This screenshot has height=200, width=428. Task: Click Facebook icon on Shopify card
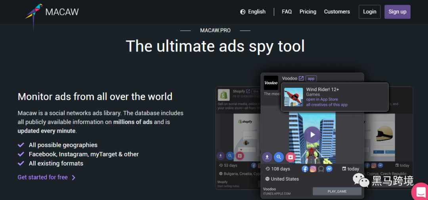[x=254, y=166]
